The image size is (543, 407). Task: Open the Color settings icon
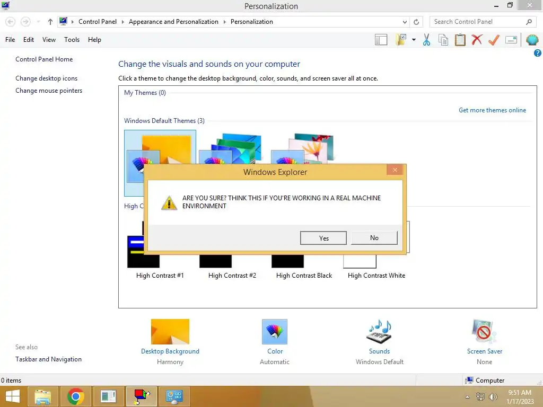pyautogui.click(x=275, y=332)
